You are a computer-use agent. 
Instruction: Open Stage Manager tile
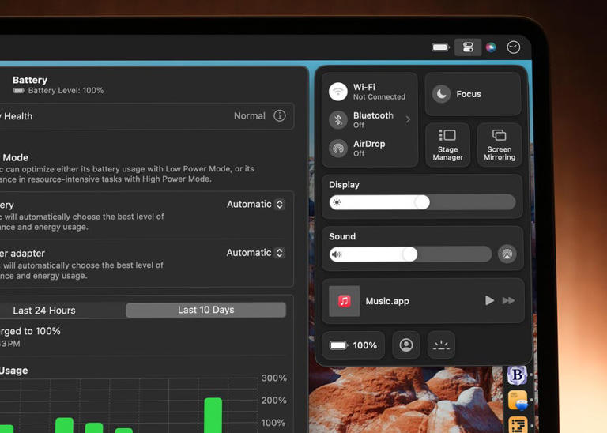447,145
